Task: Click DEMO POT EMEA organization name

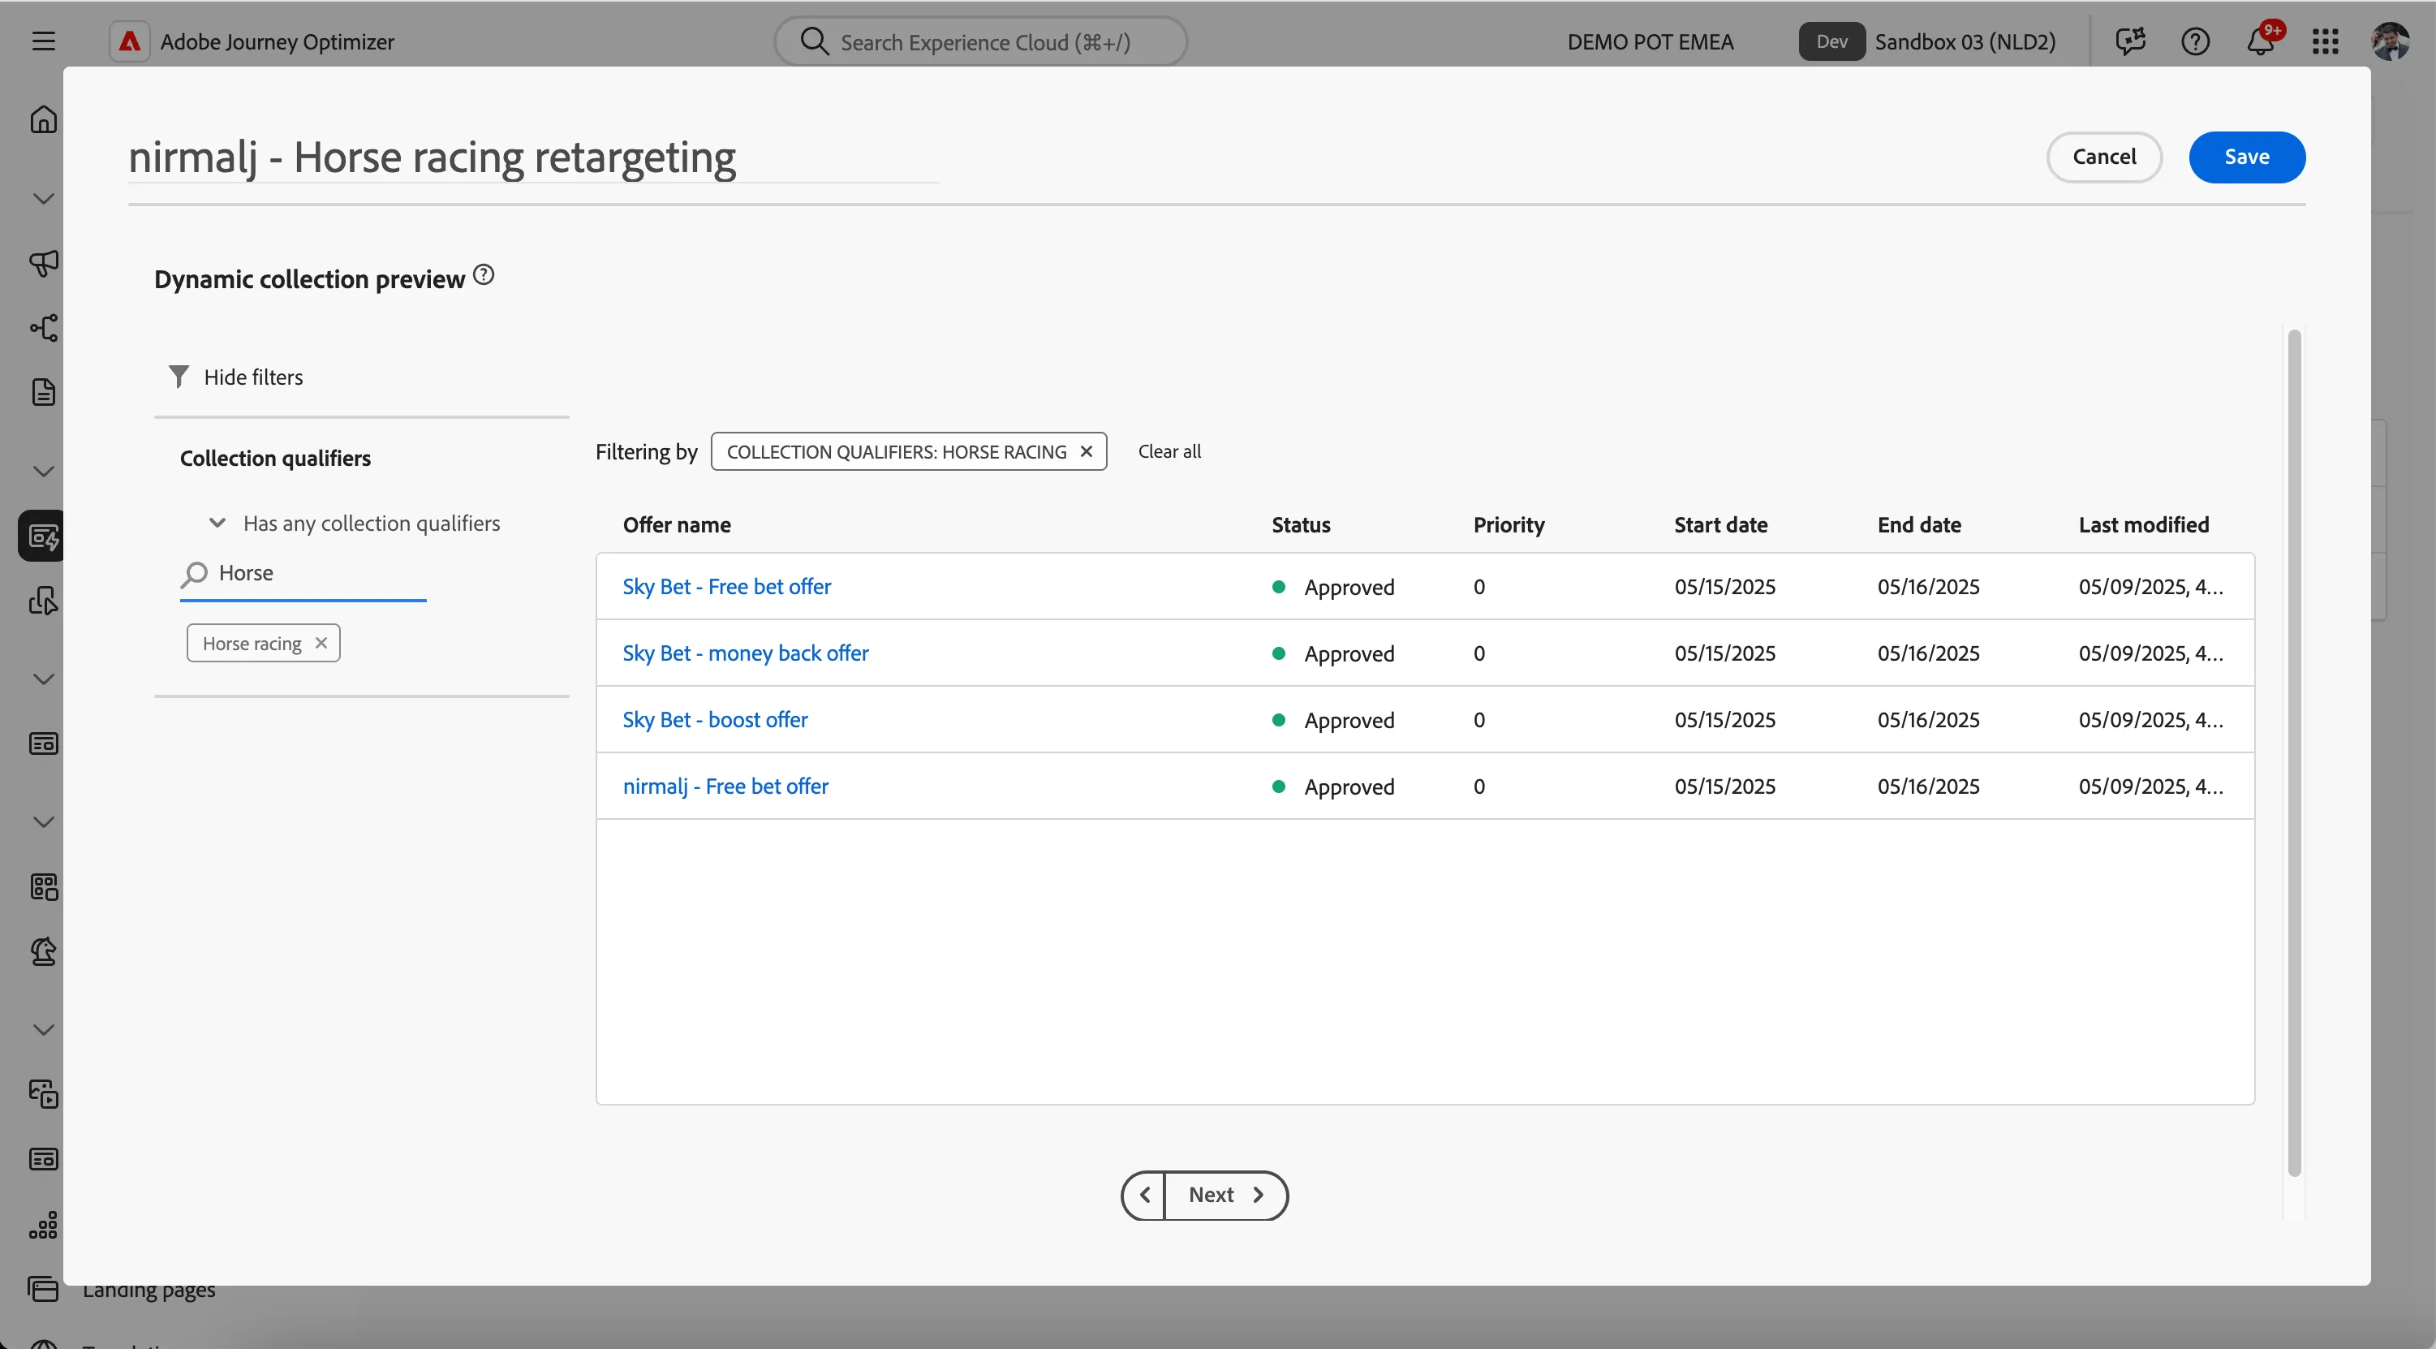Action: [1651, 41]
